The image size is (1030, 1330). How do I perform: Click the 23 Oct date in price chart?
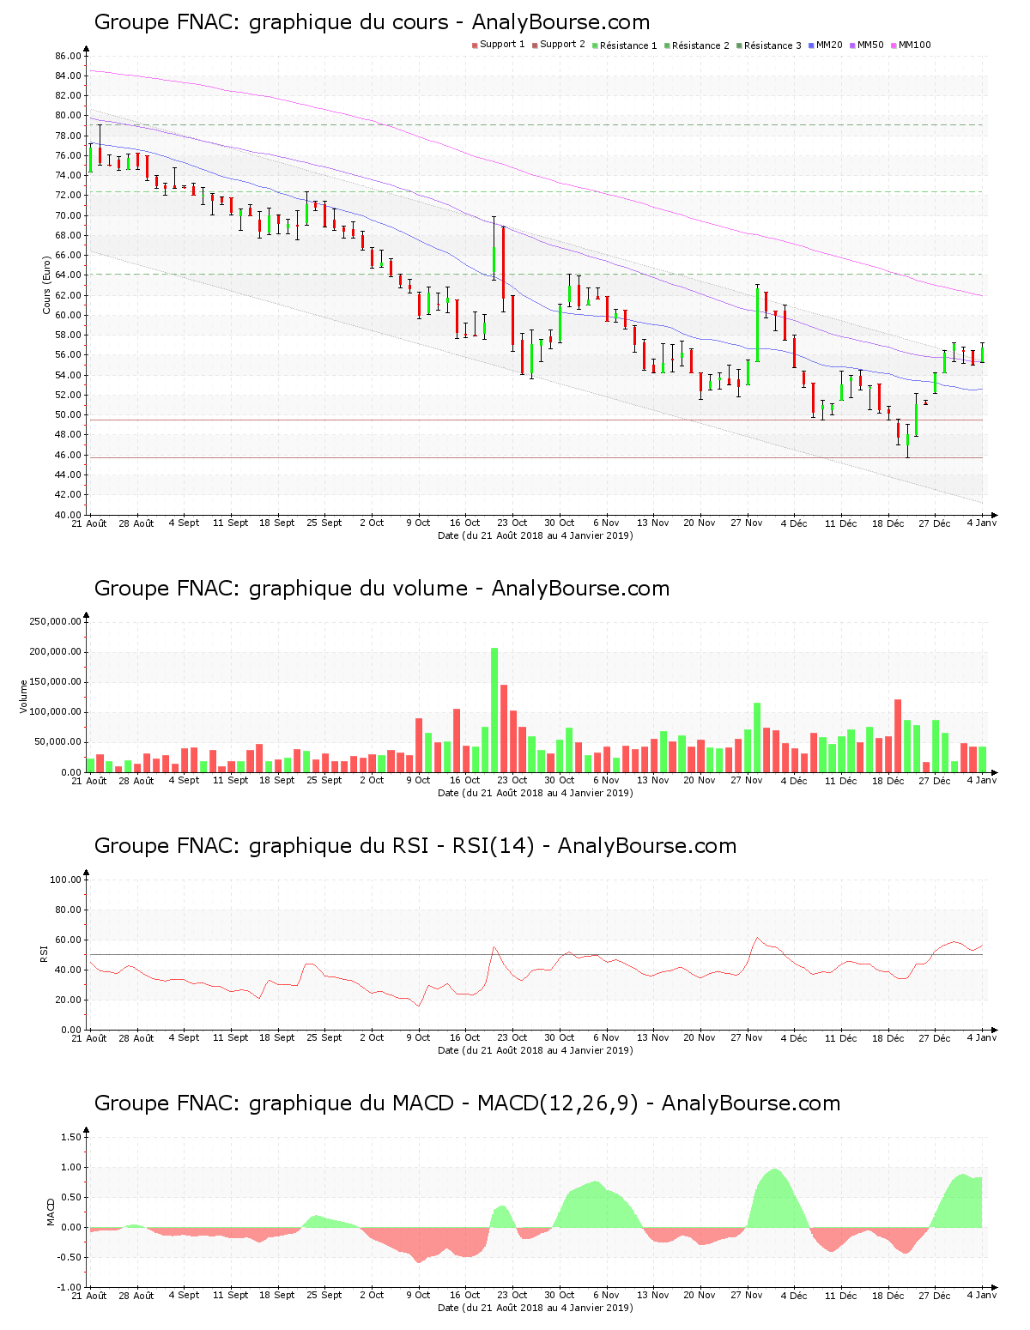pyautogui.click(x=512, y=523)
